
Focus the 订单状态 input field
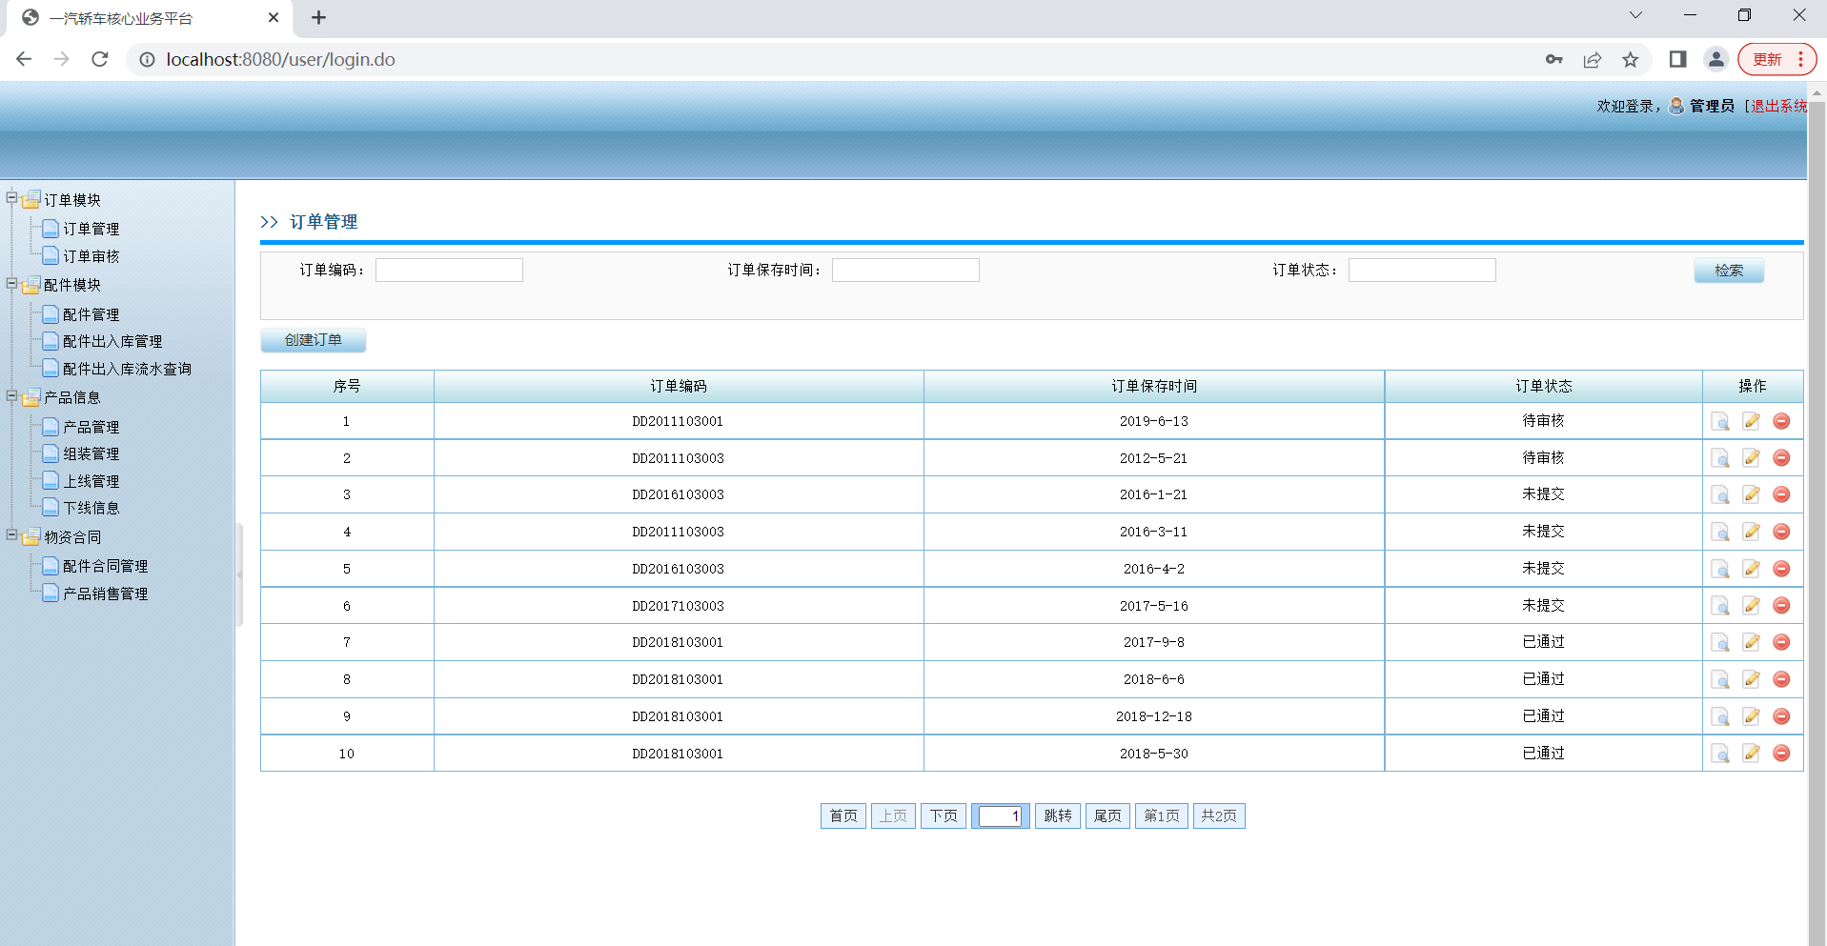point(1422,271)
